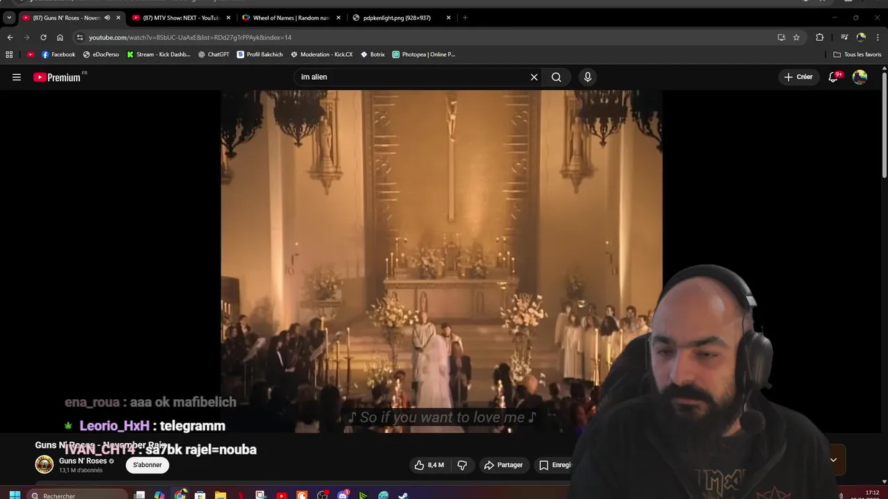Open Microsoft Store from the taskbar

pos(200,495)
